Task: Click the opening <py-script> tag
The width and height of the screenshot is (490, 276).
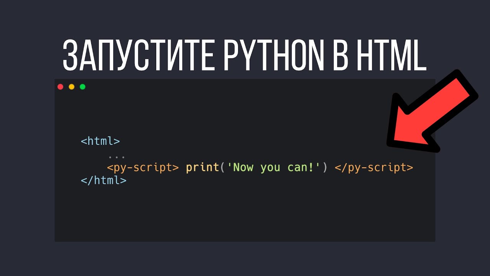Action: 143,168
